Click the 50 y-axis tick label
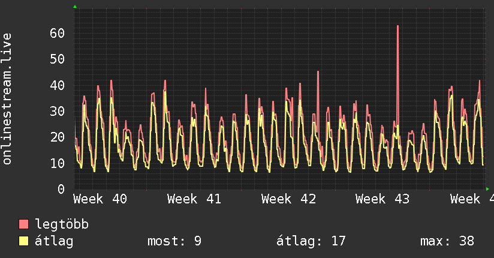This screenshot has width=494, height=258. tap(57, 59)
